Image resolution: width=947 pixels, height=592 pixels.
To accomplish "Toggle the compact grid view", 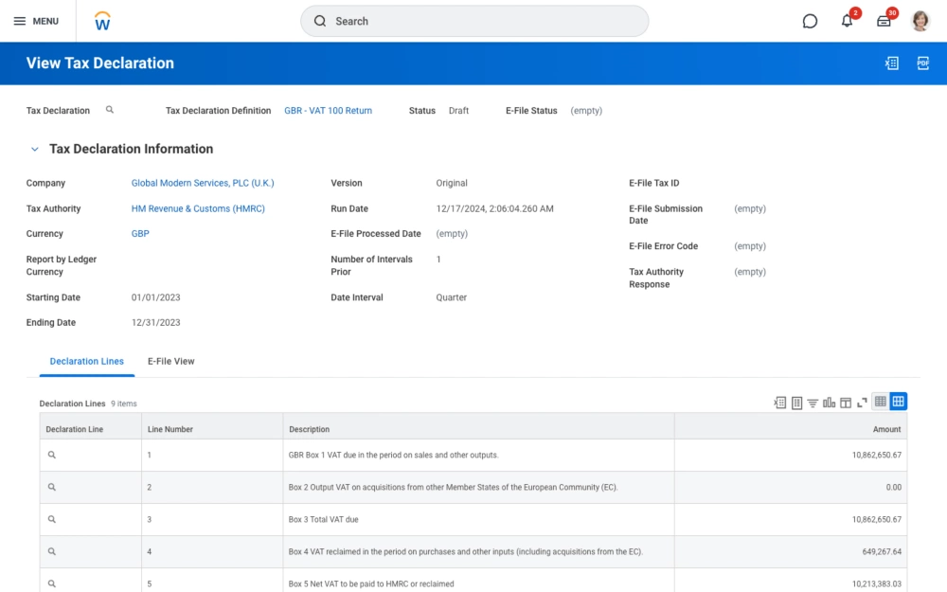I will (882, 401).
